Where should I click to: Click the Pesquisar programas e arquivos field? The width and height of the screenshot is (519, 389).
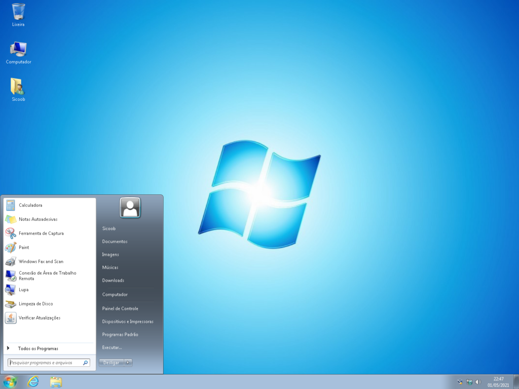coord(49,363)
